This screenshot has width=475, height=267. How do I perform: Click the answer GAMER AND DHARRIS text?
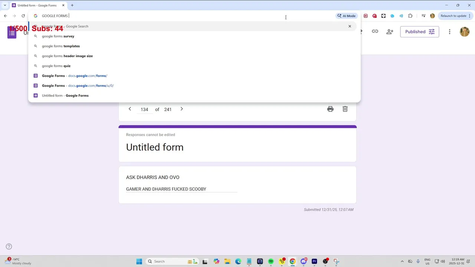pos(166,189)
